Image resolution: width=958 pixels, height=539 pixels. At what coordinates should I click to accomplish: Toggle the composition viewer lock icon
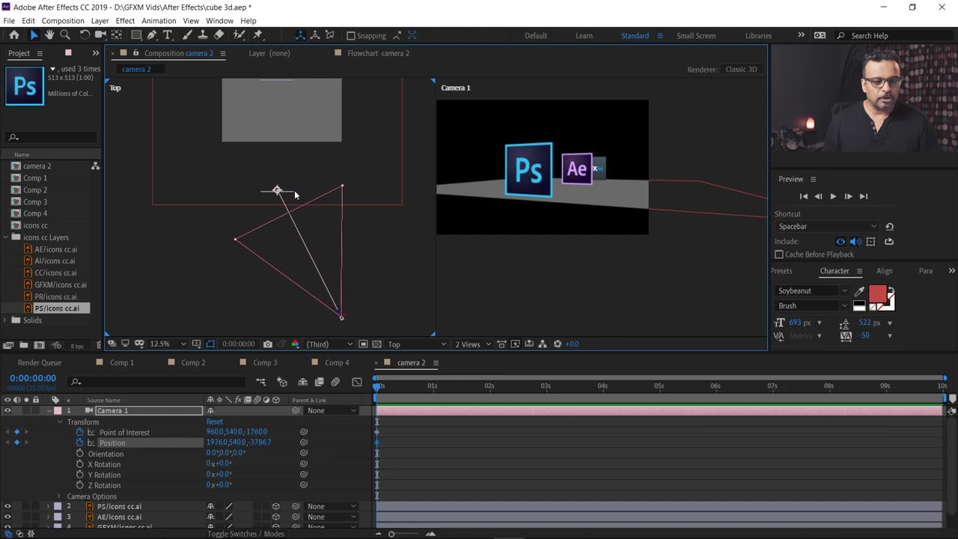point(135,53)
